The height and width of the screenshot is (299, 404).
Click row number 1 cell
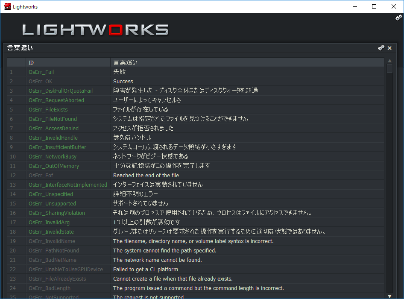17,72
